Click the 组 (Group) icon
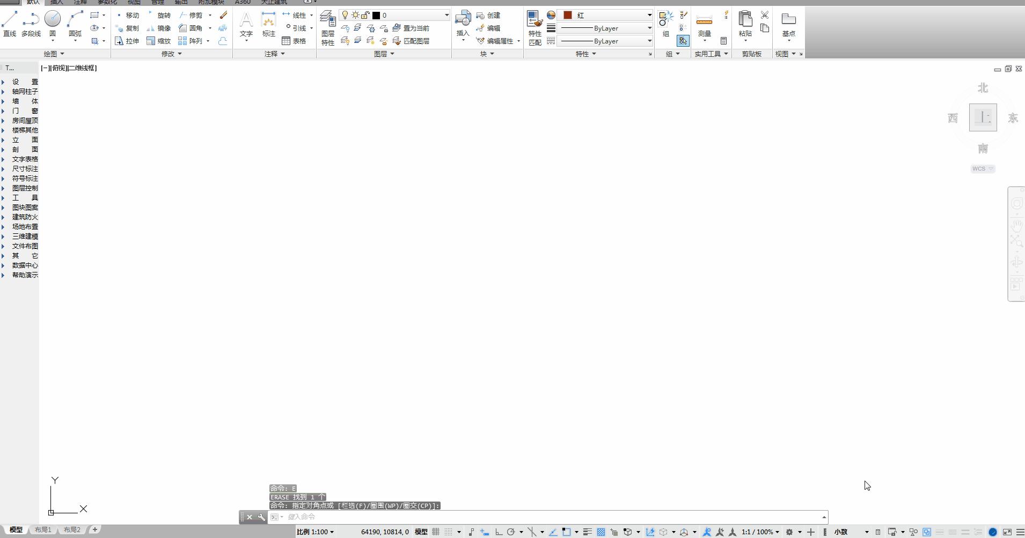The width and height of the screenshot is (1025, 538). (666, 24)
